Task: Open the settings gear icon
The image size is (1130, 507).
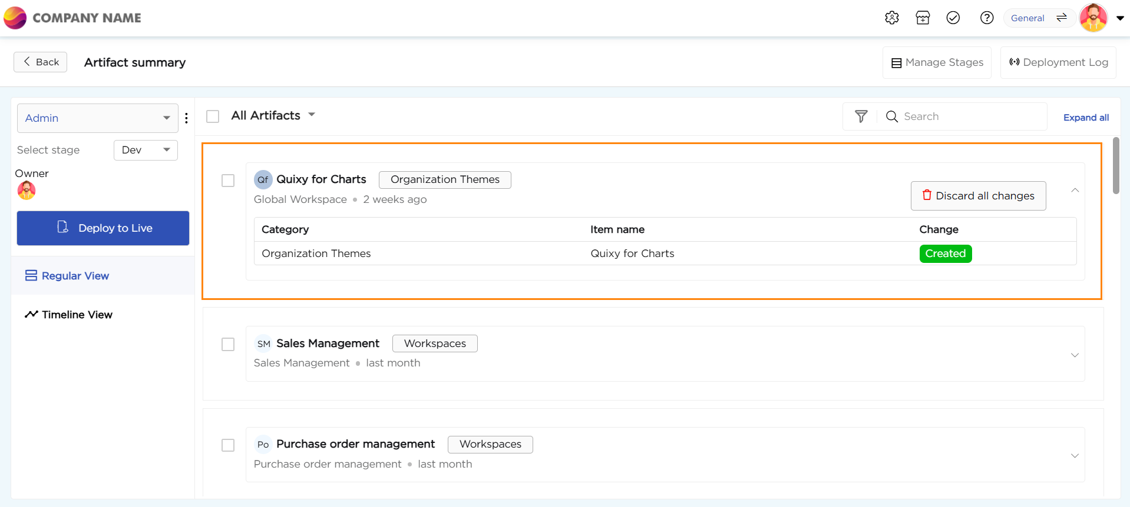Action: click(891, 18)
